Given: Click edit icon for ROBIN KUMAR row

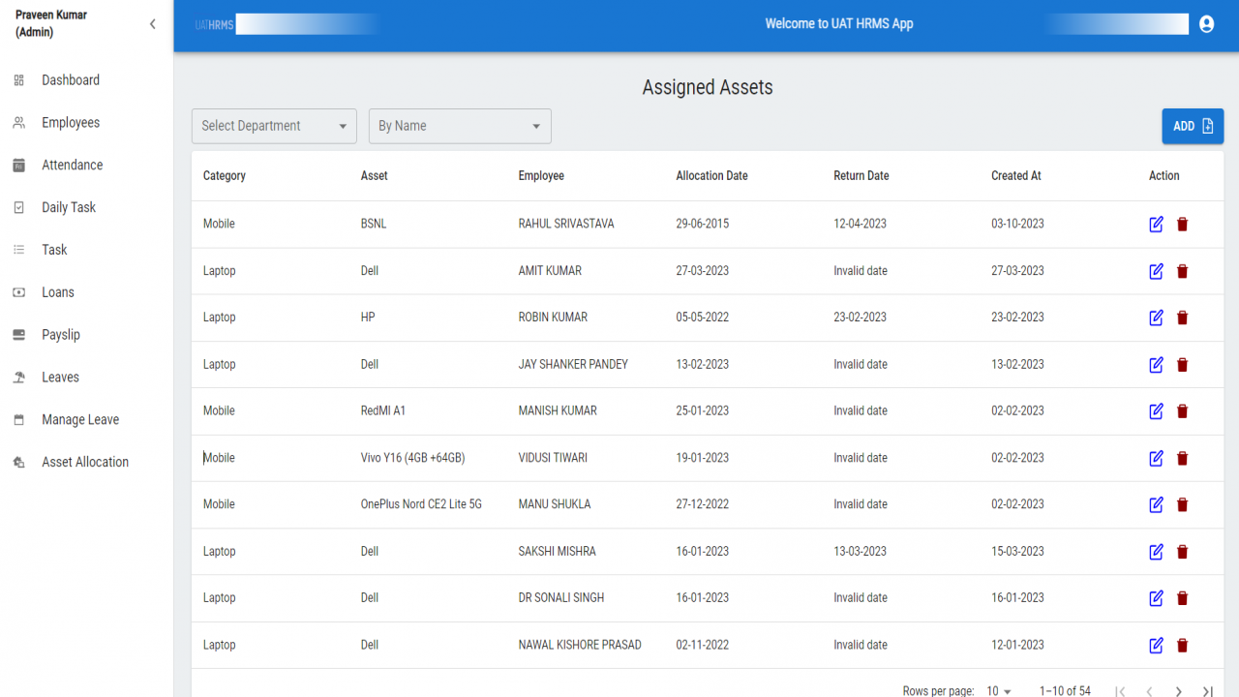Looking at the screenshot, I should click(1156, 318).
